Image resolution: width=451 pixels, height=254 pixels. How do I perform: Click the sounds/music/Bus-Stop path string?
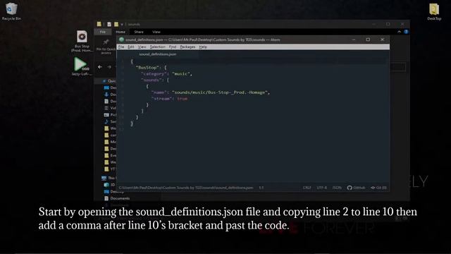220,92
